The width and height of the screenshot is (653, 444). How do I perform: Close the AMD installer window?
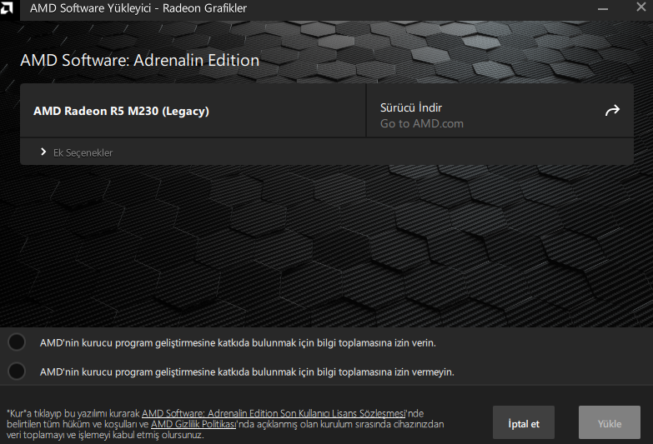click(x=641, y=7)
